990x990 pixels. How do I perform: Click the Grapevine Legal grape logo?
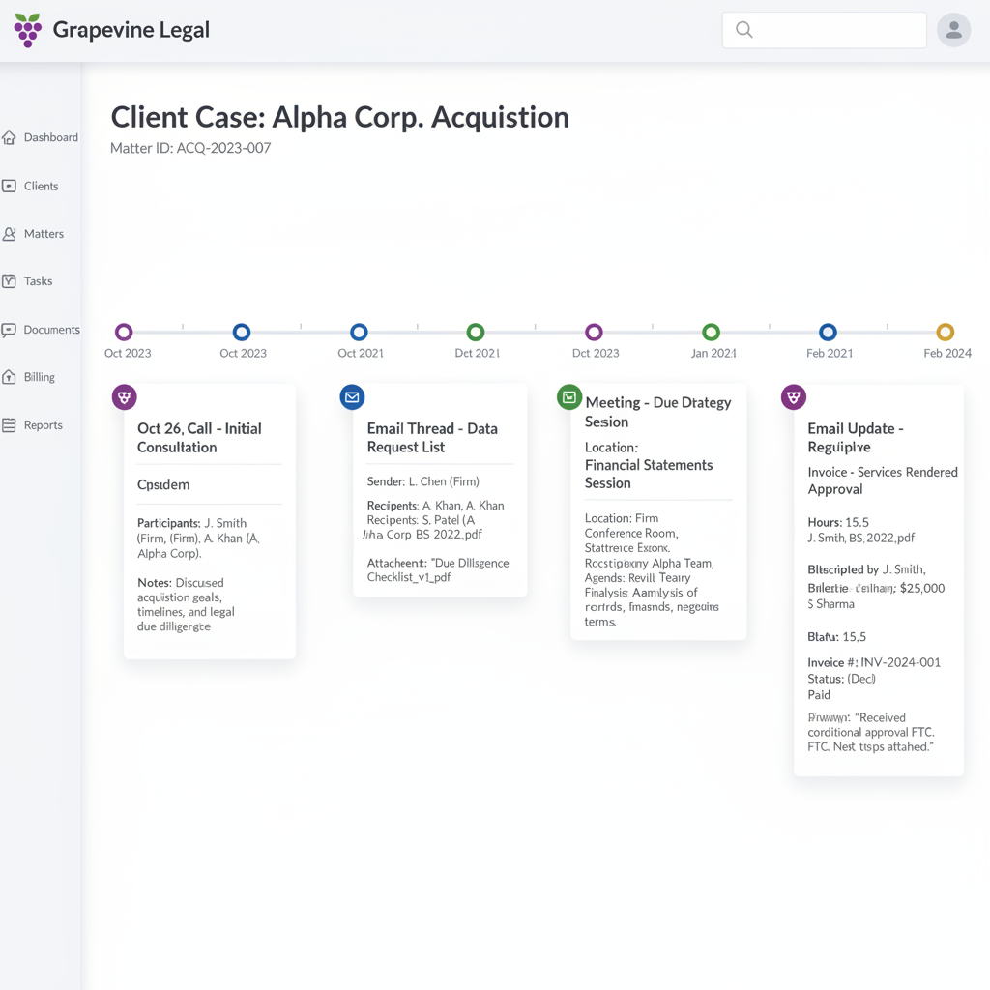pyautogui.click(x=28, y=30)
